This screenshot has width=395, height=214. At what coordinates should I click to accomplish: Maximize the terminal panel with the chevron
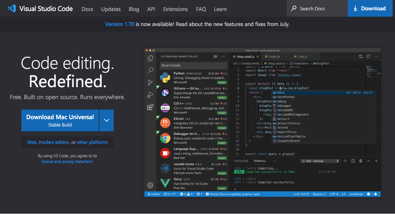pos(368,161)
